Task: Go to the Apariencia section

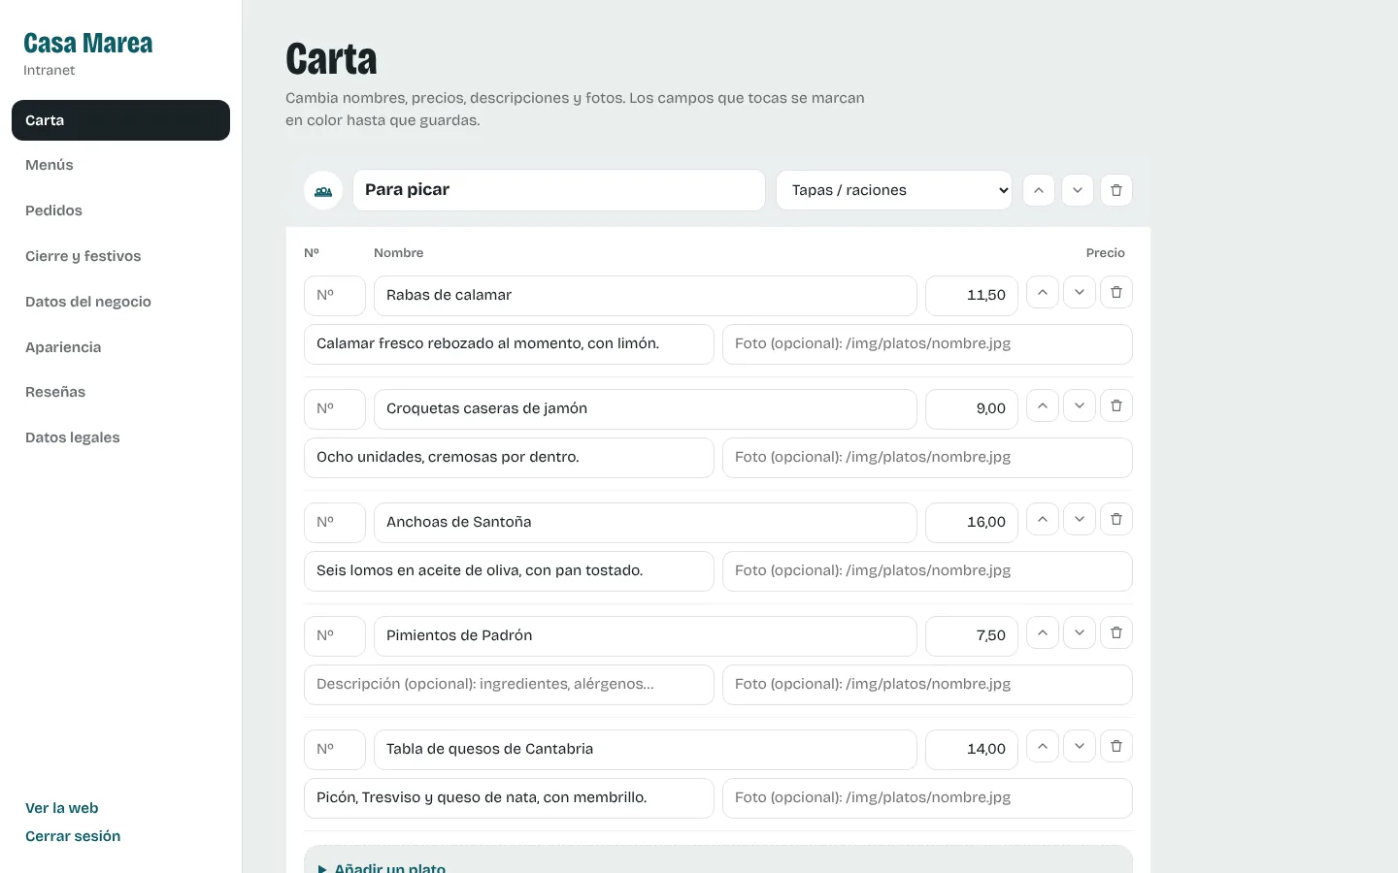Action: [x=120, y=347]
